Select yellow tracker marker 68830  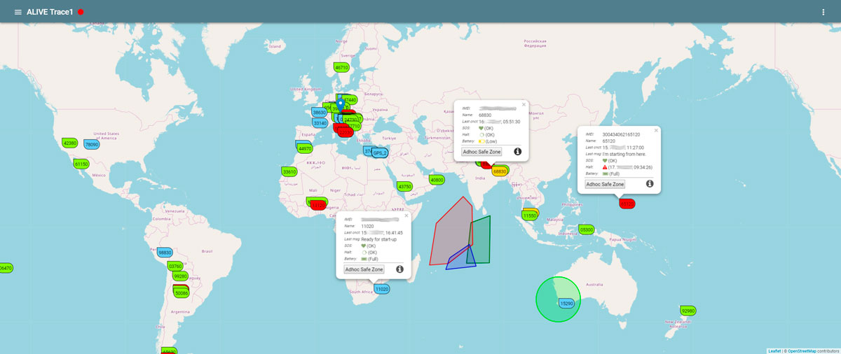click(x=500, y=171)
